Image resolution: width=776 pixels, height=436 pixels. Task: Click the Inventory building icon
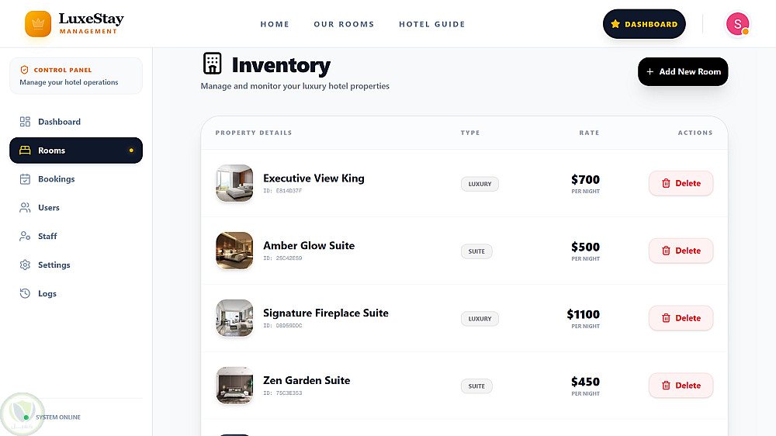[x=212, y=64]
